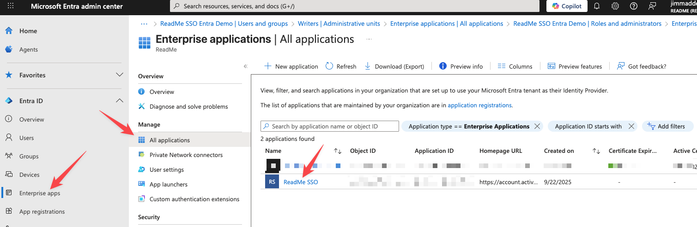Open Preview features
The width and height of the screenshot is (697, 227).
tap(575, 66)
